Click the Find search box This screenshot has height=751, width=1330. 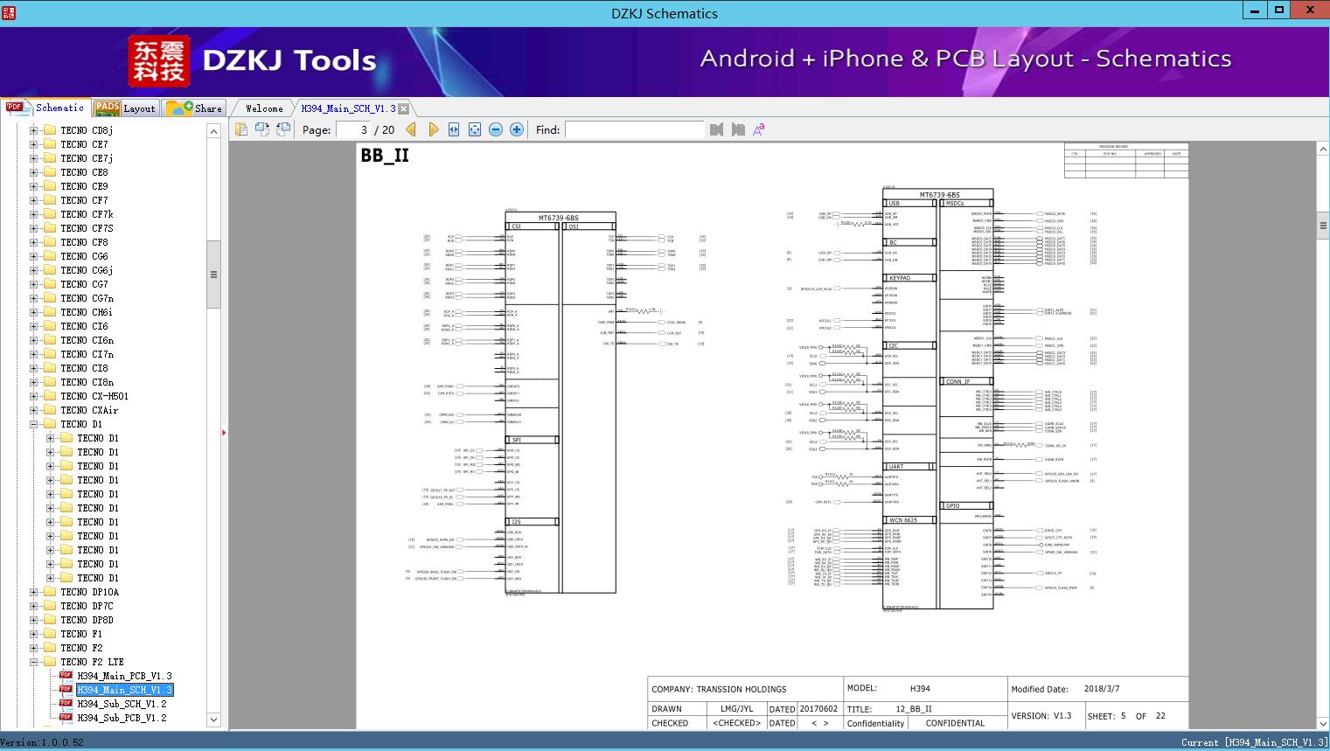pos(634,129)
